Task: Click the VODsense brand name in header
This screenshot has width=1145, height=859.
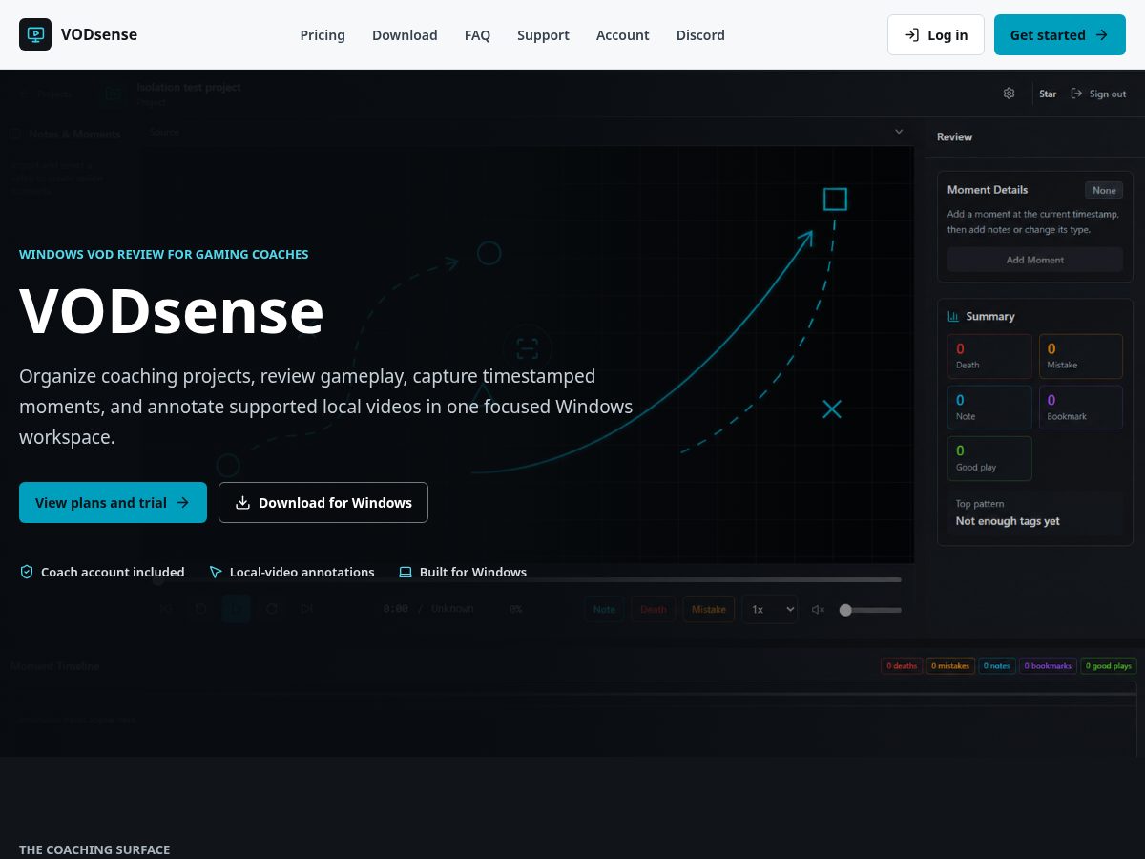Action: point(99,34)
